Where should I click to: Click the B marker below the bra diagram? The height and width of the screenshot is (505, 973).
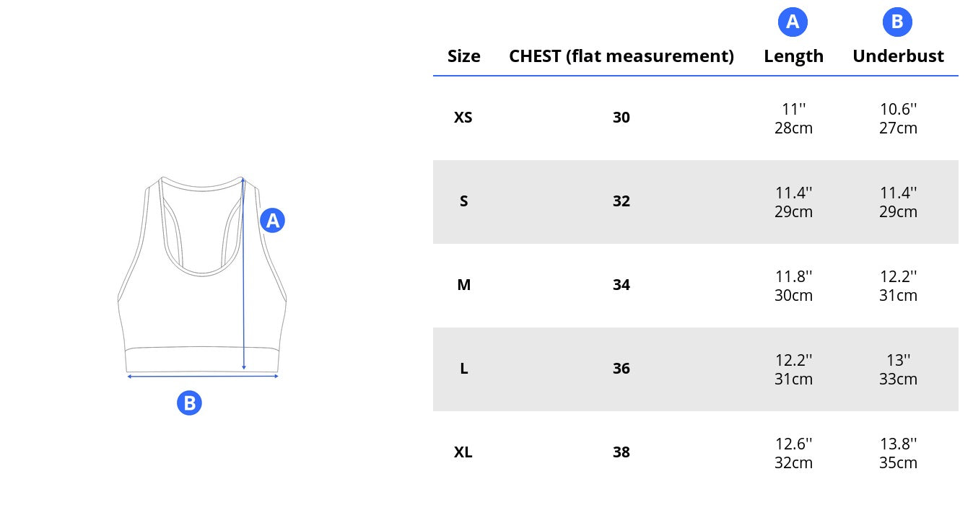point(189,403)
